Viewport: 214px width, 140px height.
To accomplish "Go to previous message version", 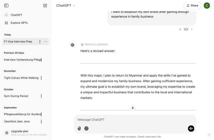I will [180, 29].
